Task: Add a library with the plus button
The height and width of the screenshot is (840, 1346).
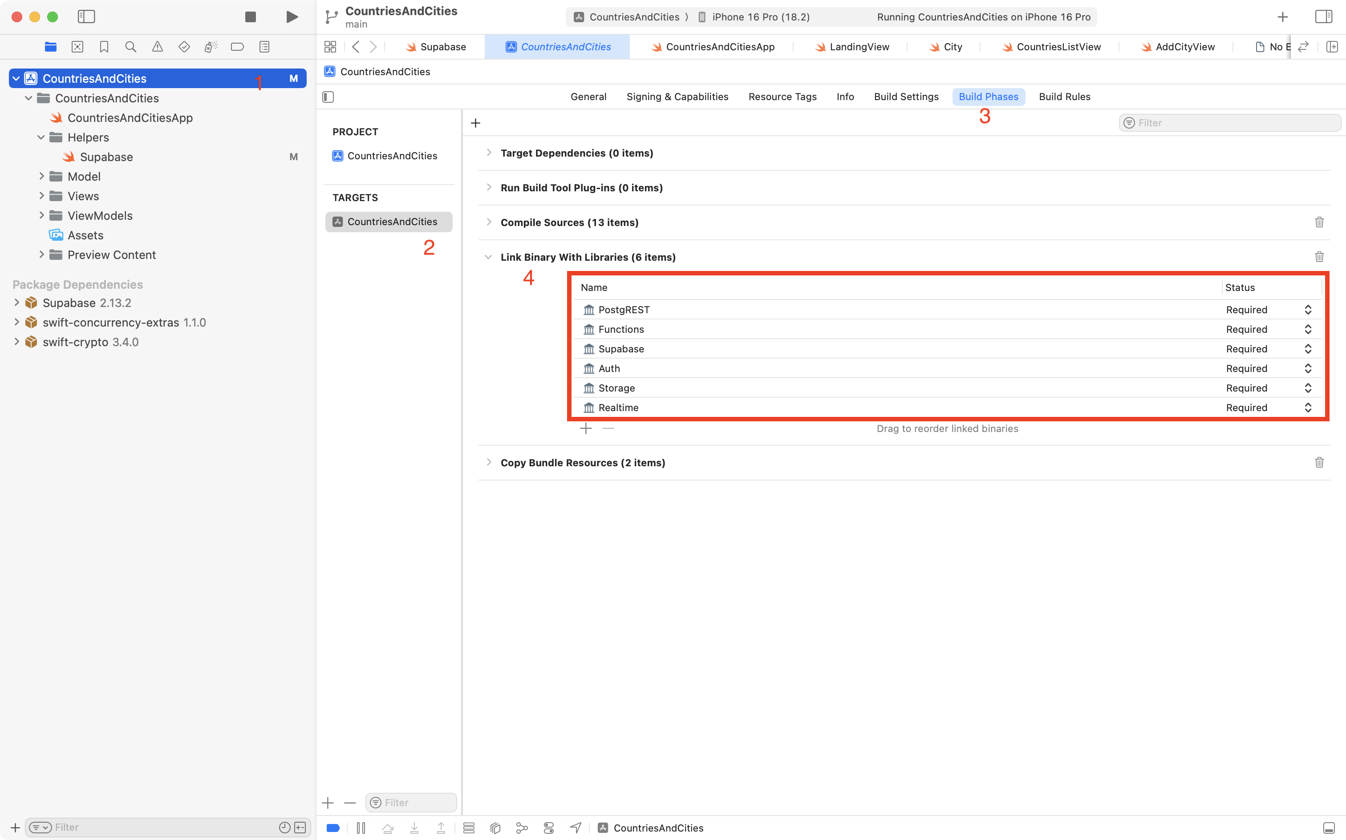Action: pos(586,428)
